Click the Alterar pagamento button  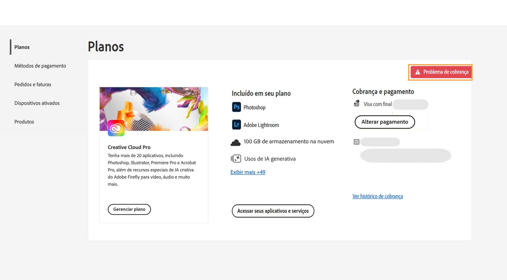(385, 122)
